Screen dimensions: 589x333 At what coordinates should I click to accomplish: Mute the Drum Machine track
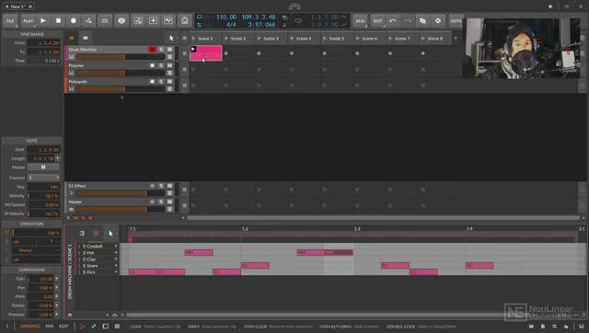[x=169, y=49]
